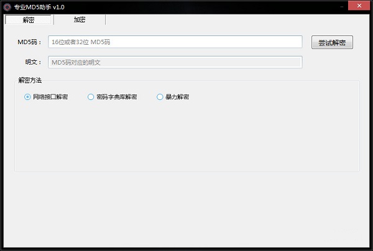Viewport: 373px width, 251px height.
Task: Click the 密码字典库解密 option label text
Action: click(x=117, y=97)
